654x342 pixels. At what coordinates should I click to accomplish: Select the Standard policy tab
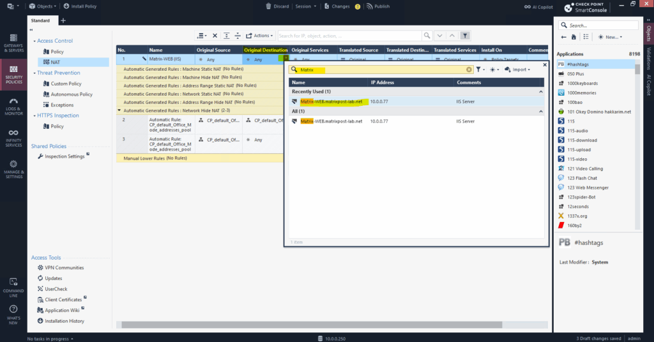click(40, 20)
